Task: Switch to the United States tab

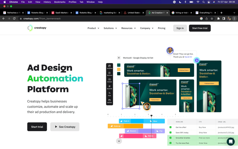Action: tap(134, 13)
